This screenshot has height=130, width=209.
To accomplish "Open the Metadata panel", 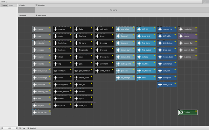I will 42,5.
